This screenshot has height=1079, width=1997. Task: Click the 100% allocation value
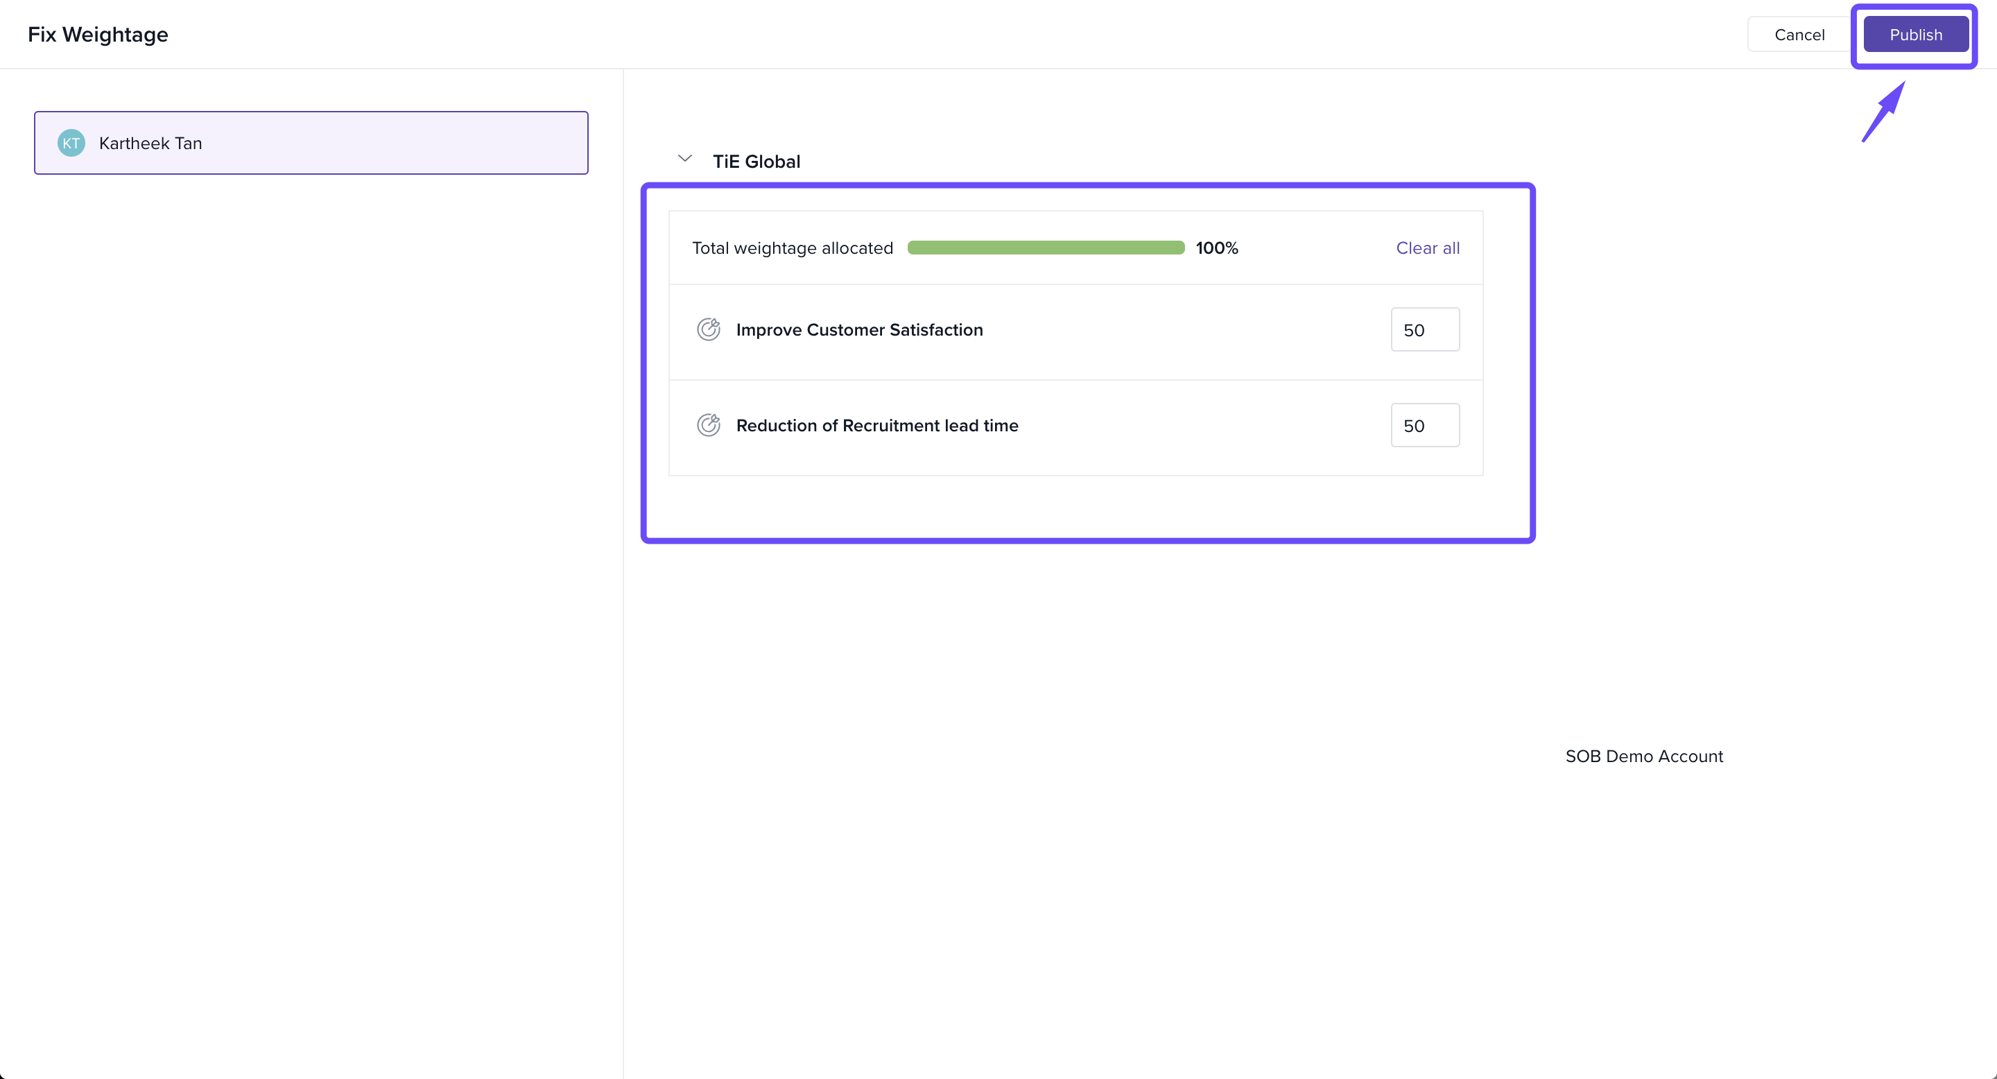point(1216,248)
